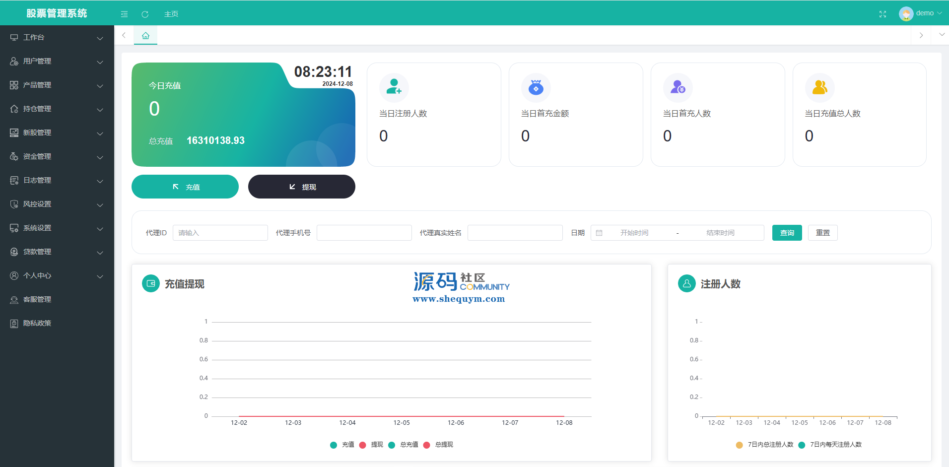The width and height of the screenshot is (949, 467).
Task: Toggle 充值 series in chart legend
Action: tap(342, 445)
